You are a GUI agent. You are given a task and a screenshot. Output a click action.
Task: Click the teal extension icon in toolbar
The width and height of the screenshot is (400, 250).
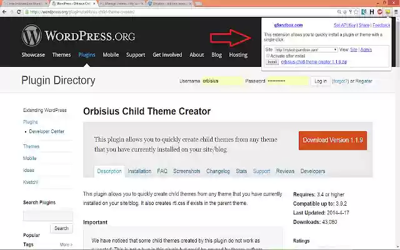click(x=364, y=12)
